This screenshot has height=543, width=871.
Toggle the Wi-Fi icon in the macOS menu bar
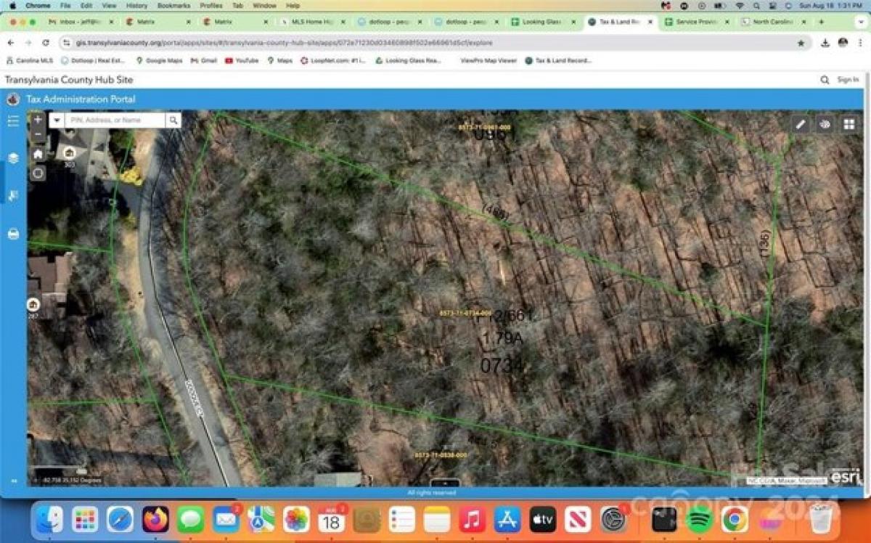(740, 4)
